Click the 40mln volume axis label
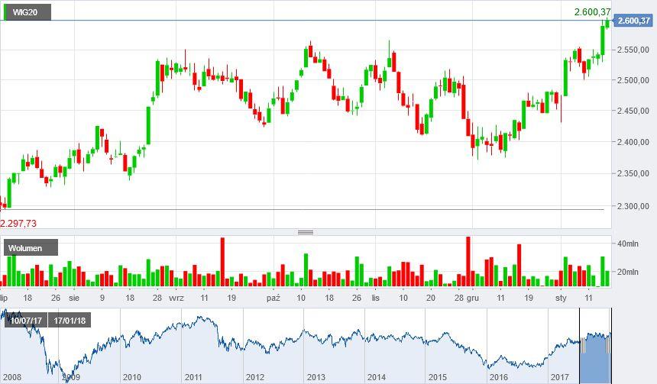 click(626, 244)
